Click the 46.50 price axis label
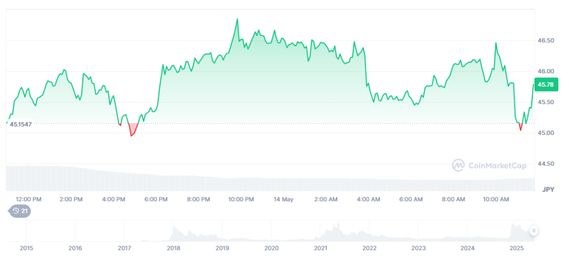Image resolution: width=569 pixels, height=264 pixels. 547,41
